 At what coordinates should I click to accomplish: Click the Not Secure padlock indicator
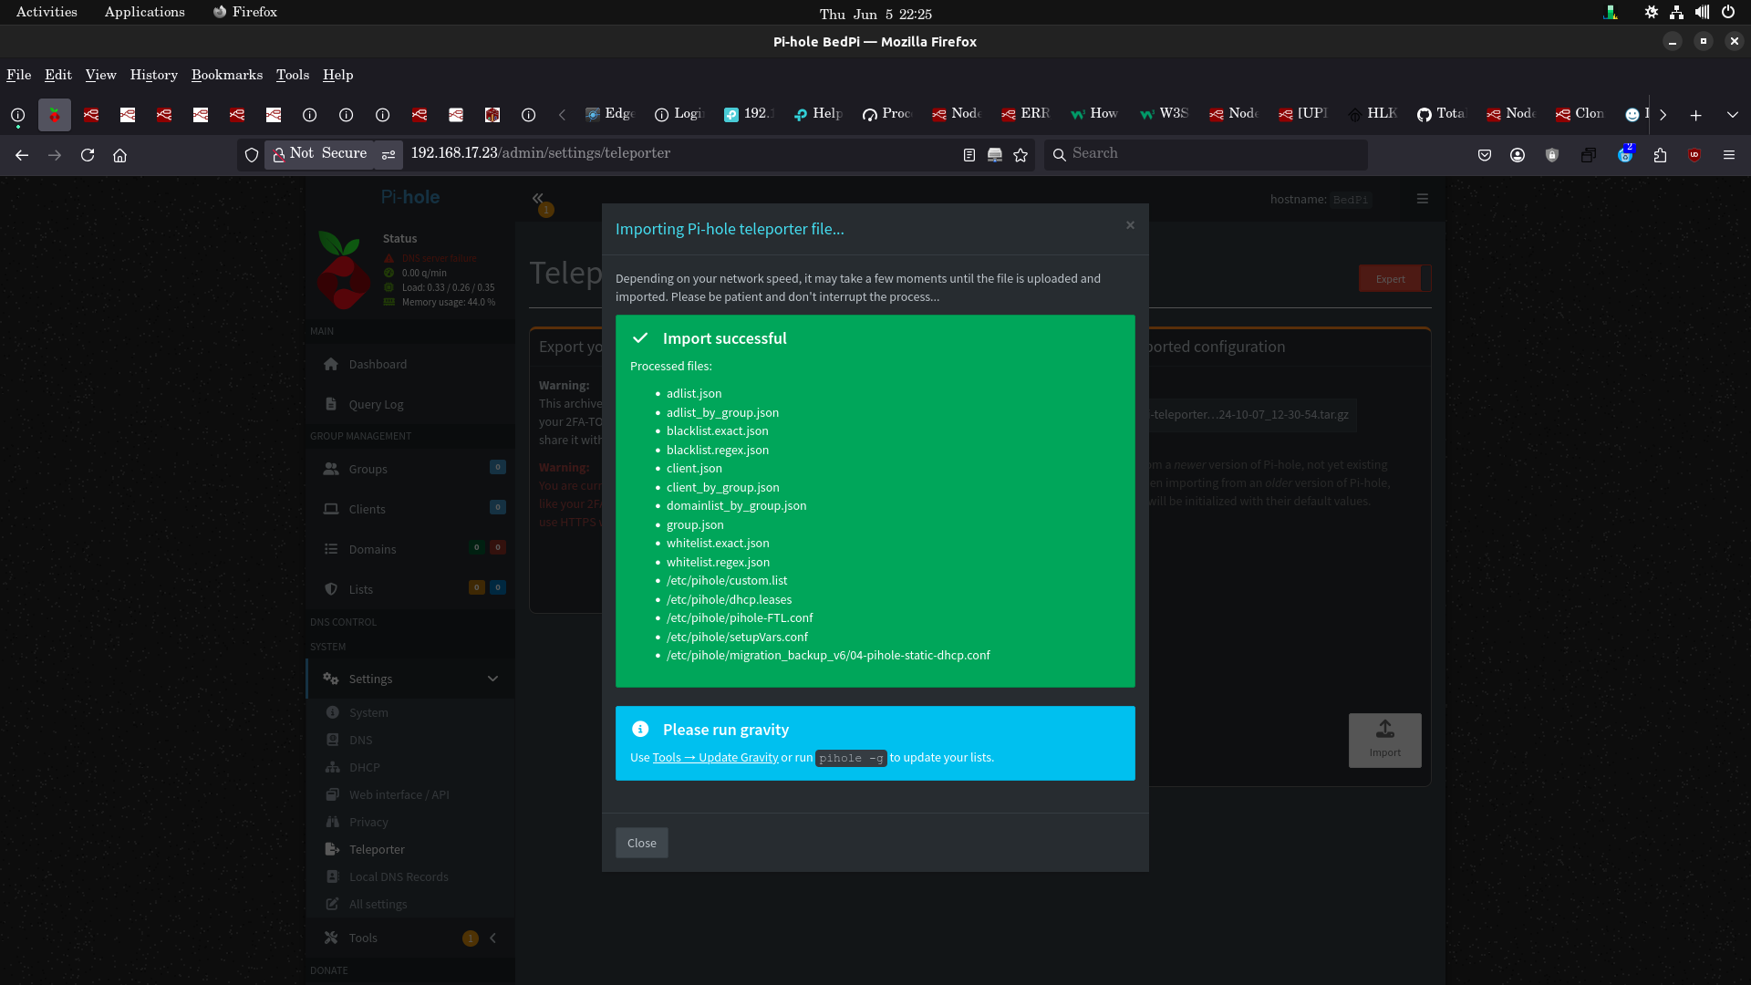click(x=320, y=154)
